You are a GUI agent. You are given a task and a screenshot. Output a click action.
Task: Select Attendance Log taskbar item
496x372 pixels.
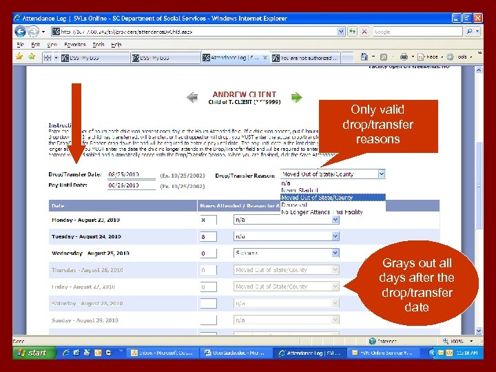[309, 353]
